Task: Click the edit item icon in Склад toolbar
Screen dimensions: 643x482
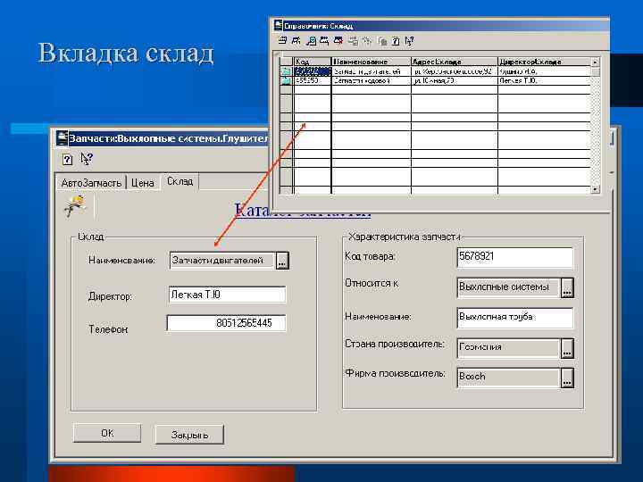Action: tap(312, 40)
